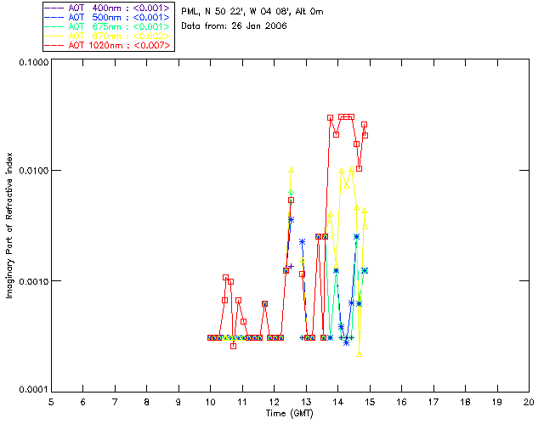Click the legend entry AOT 400nm : <0.001>
The width and height of the screenshot is (544, 435).
[107, 8]
